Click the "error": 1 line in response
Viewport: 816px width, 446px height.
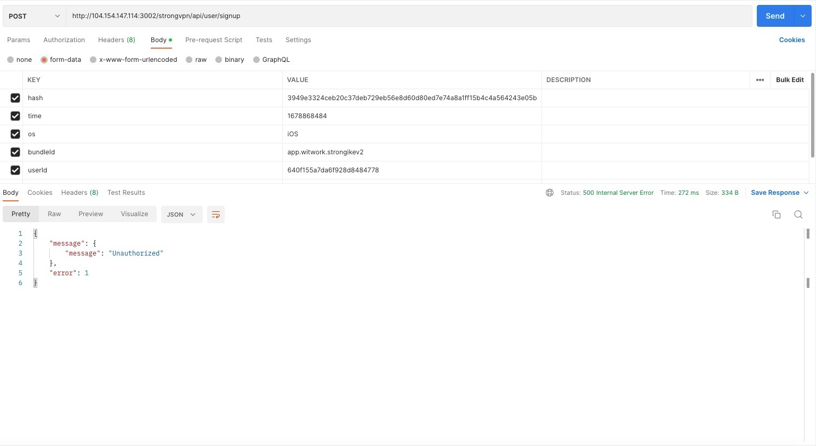[69, 273]
